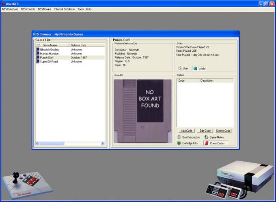Open the NES Console menu
Image resolution: width=276 pixels, height=202 pixels.
tap(28, 9)
